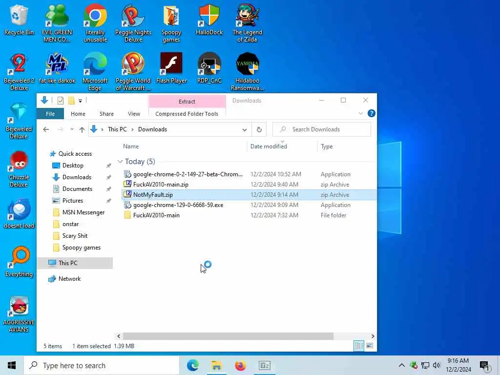This screenshot has width=500, height=375.
Task: Switch to the View ribbon tab
Action: [134, 114]
